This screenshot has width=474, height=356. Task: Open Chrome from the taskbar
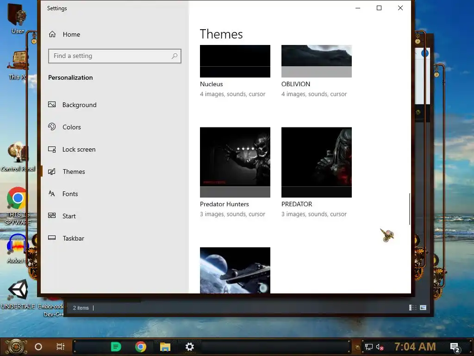141,347
